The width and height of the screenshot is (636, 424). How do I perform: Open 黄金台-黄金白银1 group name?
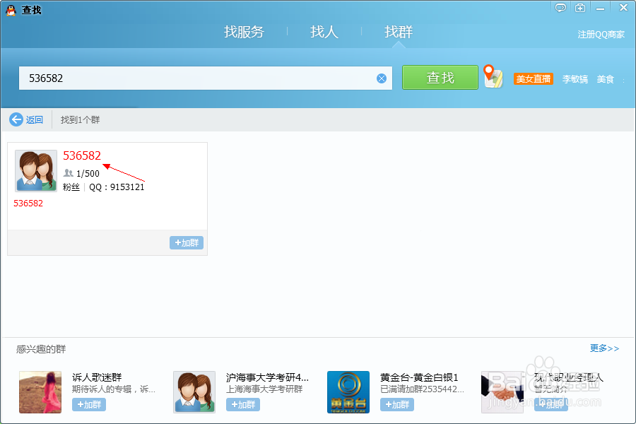[x=419, y=377]
